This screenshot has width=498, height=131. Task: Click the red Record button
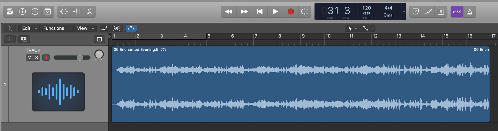[x=291, y=12]
